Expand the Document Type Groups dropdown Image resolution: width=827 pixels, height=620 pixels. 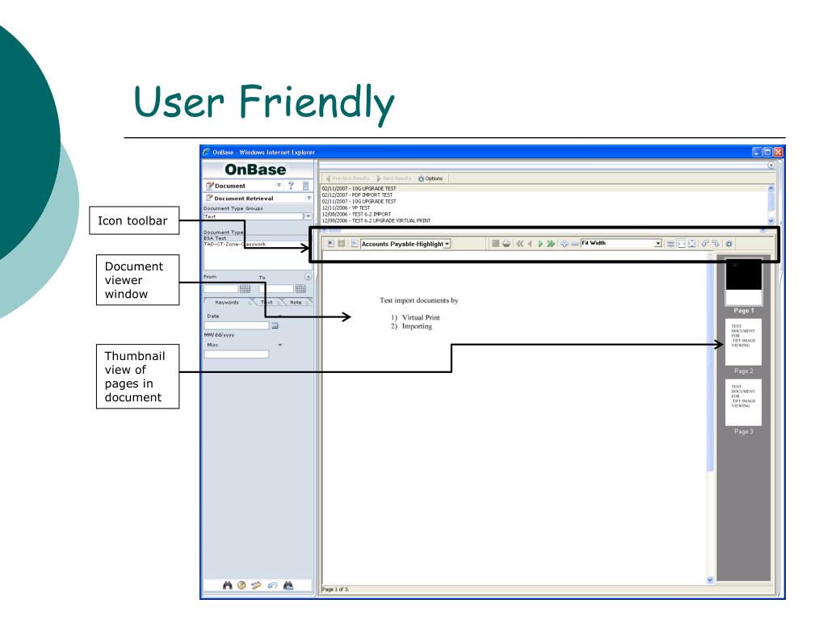tap(308, 216)
